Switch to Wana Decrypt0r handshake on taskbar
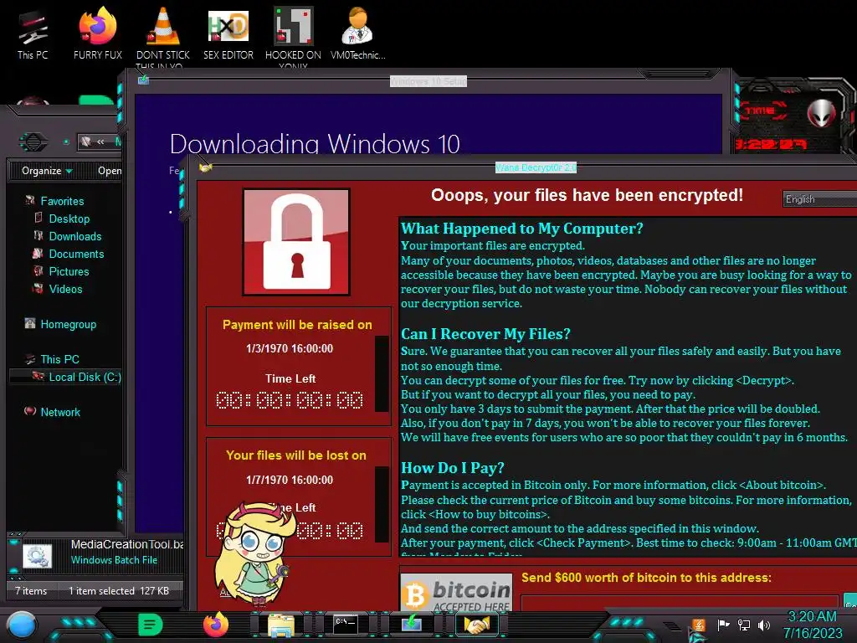Viewport: 857px width, 643px height. tap(476, 624)
